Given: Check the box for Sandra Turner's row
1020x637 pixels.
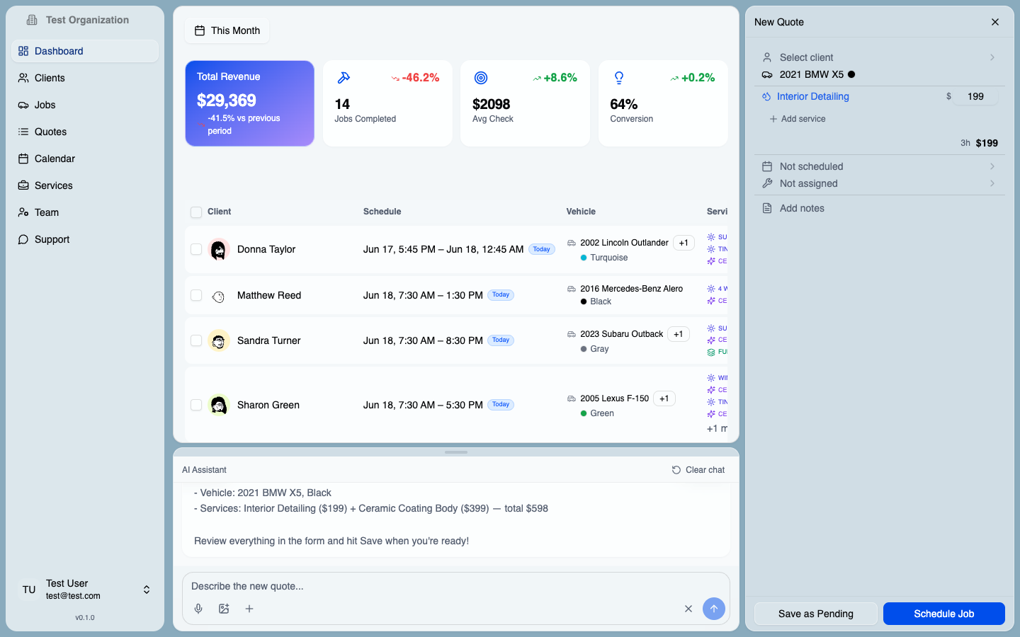Looking at the screenshot, I should pos(196,340).
